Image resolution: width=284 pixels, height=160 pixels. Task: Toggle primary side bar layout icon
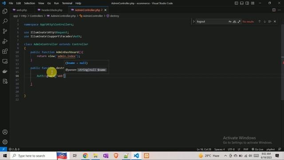236,3
